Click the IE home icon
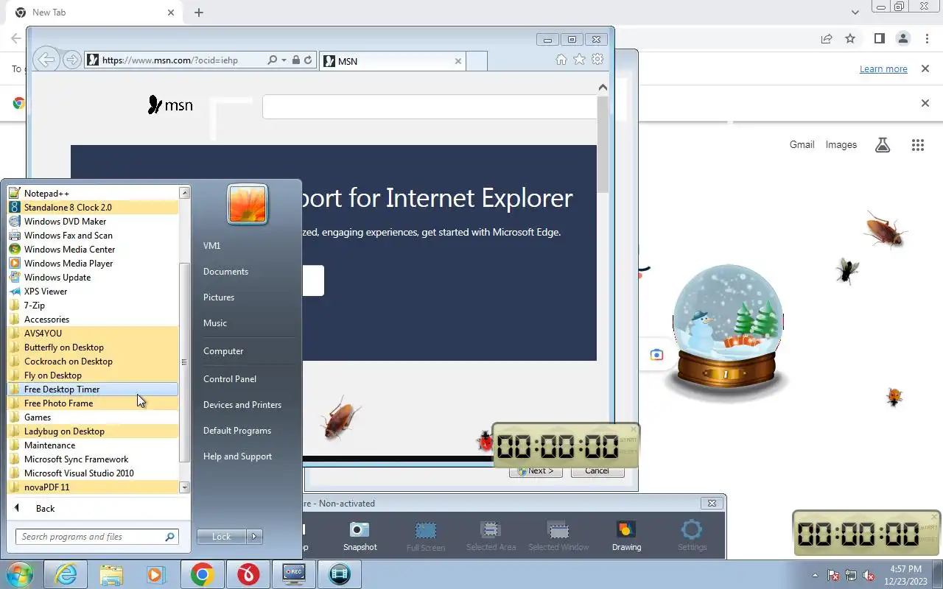This screenshot has height=589, width=943. click(x=561, y=60)
